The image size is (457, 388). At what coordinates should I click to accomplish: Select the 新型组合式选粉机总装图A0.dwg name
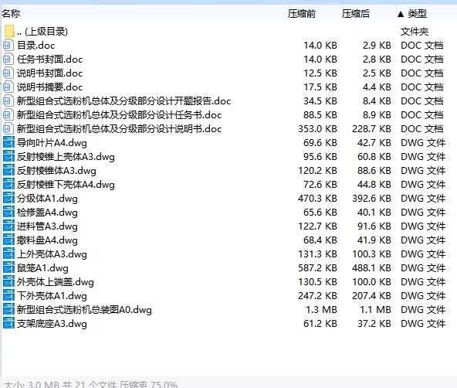tap(84, 309)
